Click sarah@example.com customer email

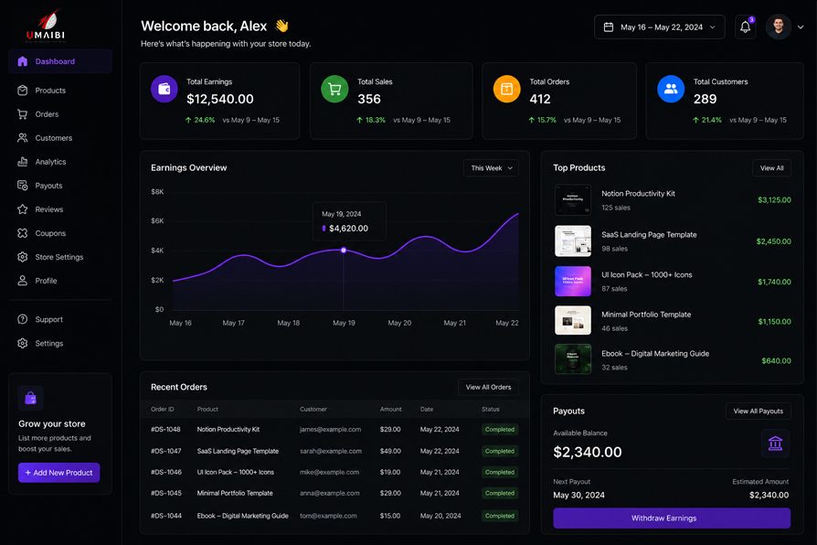click(330, 451)
